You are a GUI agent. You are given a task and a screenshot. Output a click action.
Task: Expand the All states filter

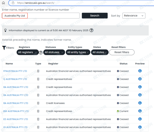tap(100, 52)
